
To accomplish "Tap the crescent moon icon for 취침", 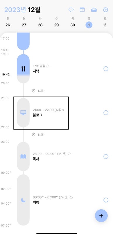I will click(x=23, y=200).
